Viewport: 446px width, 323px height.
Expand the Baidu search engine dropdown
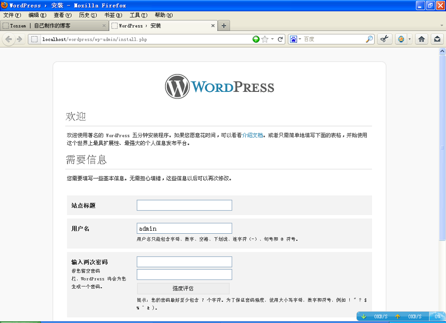tap(300, 39)
